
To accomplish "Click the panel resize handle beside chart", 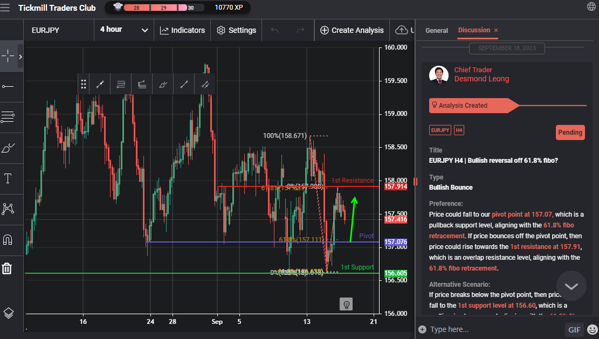I will click(415, 182).
